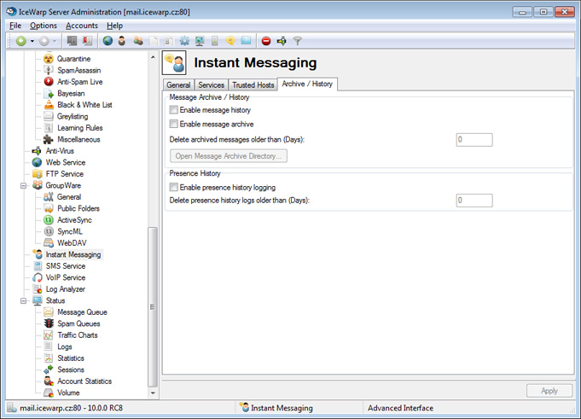The height and width of the screenshot is (419, 581).
Task: Click the green back navigation arrow
Action: pyautogui.click(x=20, y=40)
